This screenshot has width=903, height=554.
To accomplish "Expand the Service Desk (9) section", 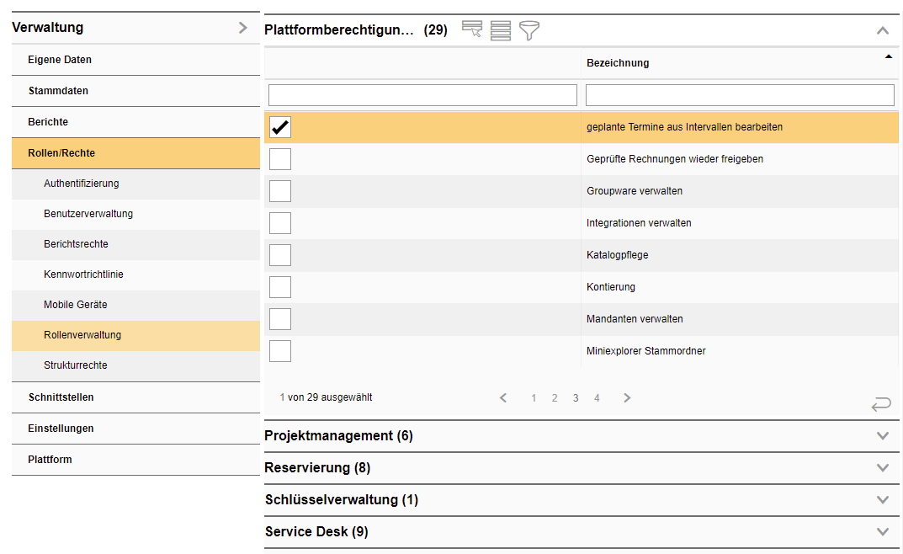I will pos(882,532).
